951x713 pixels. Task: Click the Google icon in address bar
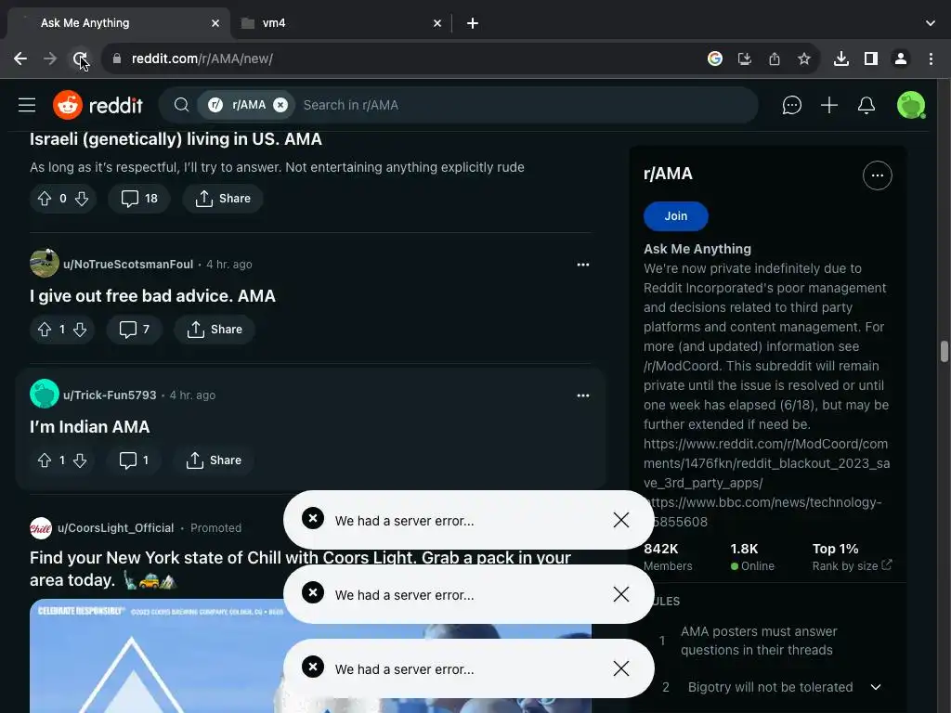pos(715,58)
